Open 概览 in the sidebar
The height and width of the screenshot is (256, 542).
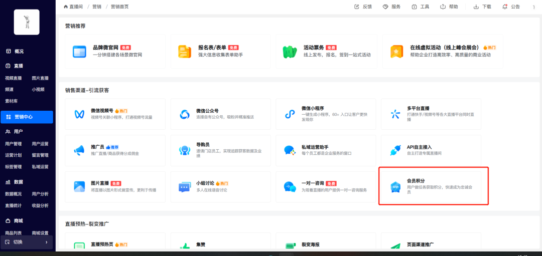tap(19, 51)
